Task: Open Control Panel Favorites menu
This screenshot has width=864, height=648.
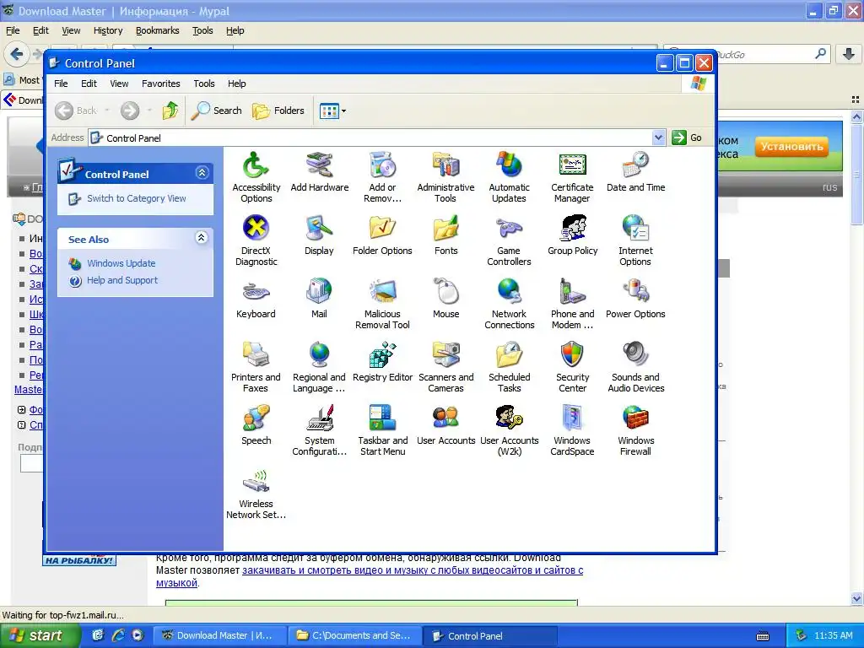Action: (x=161, y=84)
